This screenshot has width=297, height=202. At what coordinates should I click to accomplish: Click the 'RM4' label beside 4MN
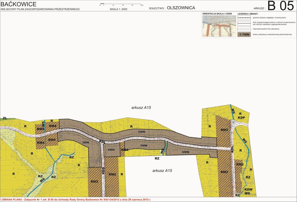coord(124,150)
